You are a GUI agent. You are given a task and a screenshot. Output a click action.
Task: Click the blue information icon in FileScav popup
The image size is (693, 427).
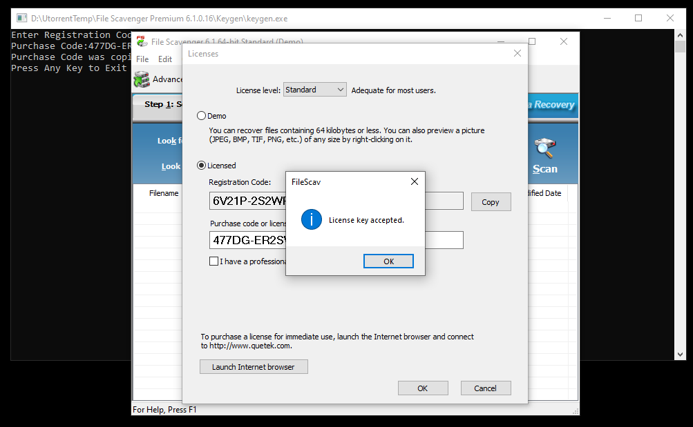(x=312, y=219)
